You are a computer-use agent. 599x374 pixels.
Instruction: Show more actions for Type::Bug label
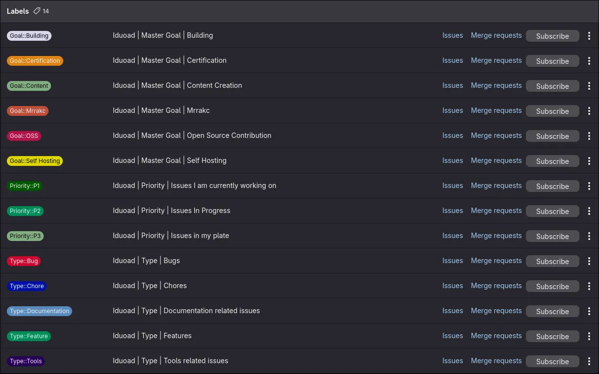[589, 261]
